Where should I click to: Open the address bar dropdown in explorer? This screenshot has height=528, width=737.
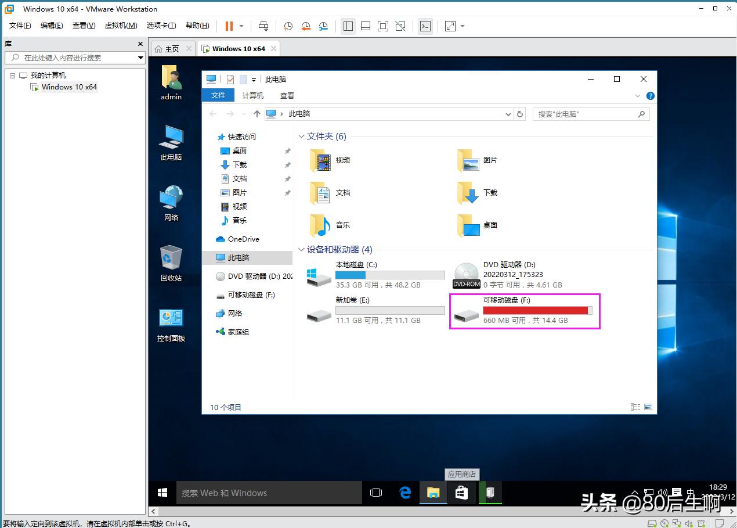508,114
